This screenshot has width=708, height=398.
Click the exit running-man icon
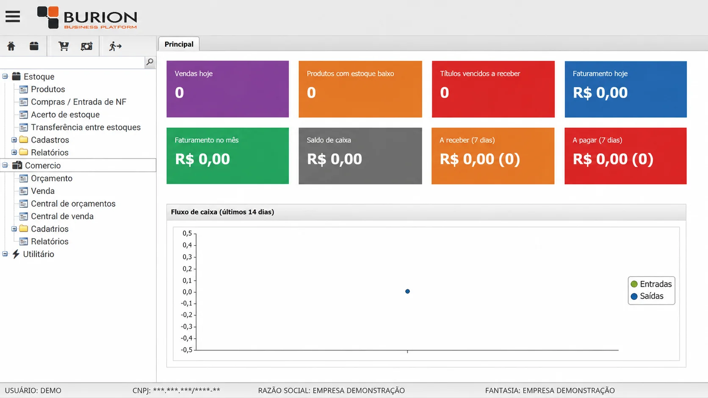115,46
